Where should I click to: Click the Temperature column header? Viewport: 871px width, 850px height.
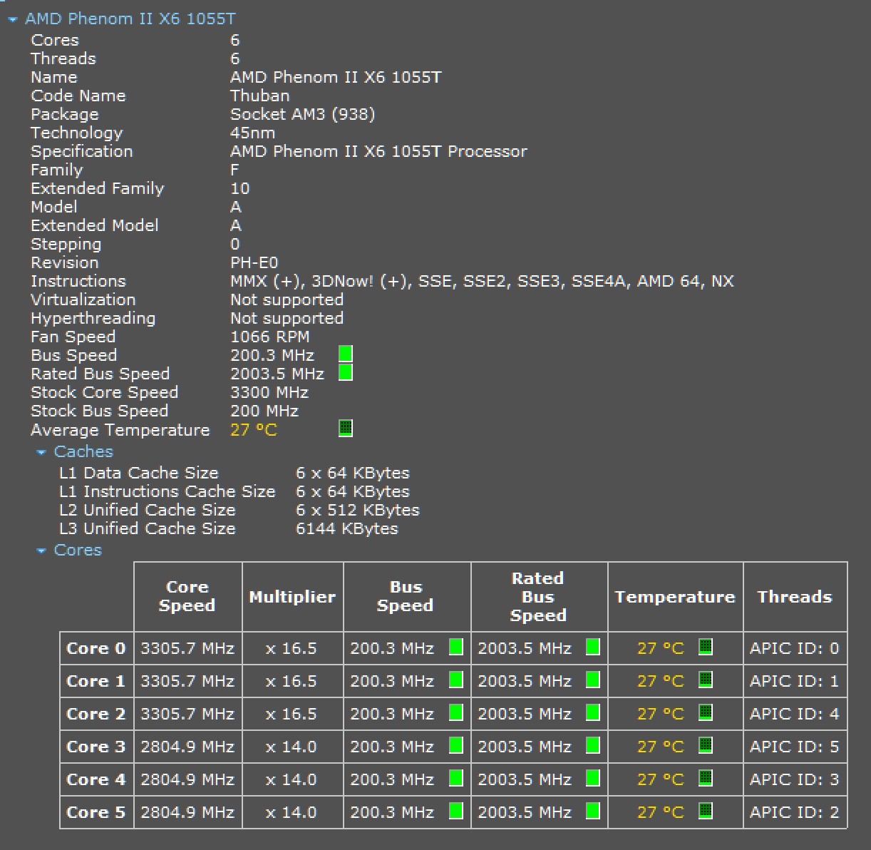[x=675, y=596]
